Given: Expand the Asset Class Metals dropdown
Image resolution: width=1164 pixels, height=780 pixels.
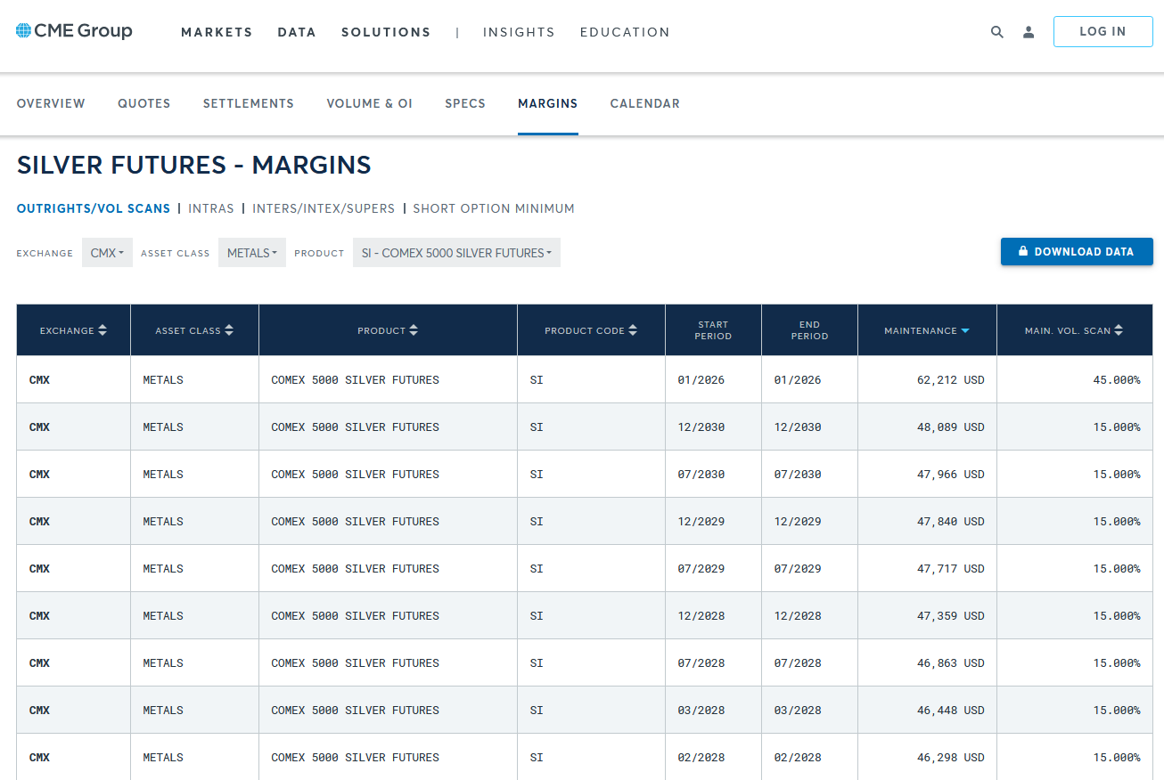Looking at the screenshot, I should tap(252, 253).
